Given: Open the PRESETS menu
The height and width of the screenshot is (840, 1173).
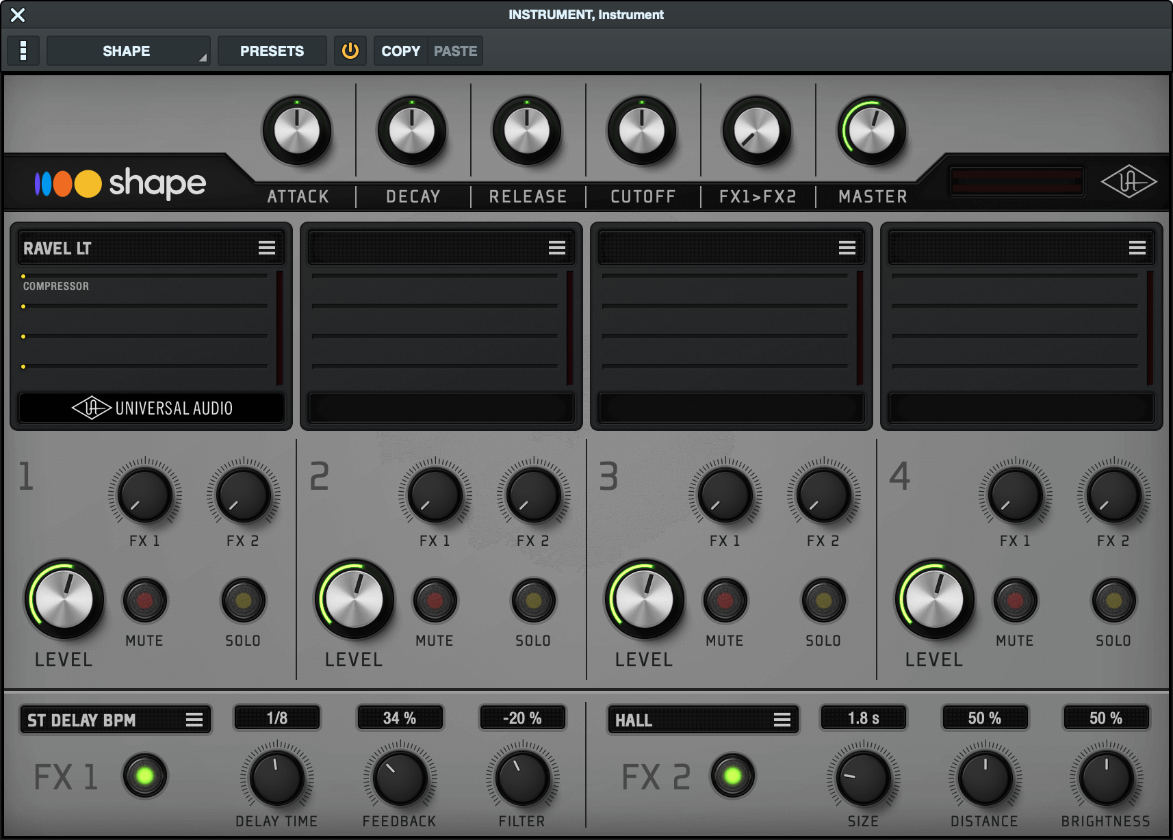Looking at the screenshot, I should tap(272, 51).
